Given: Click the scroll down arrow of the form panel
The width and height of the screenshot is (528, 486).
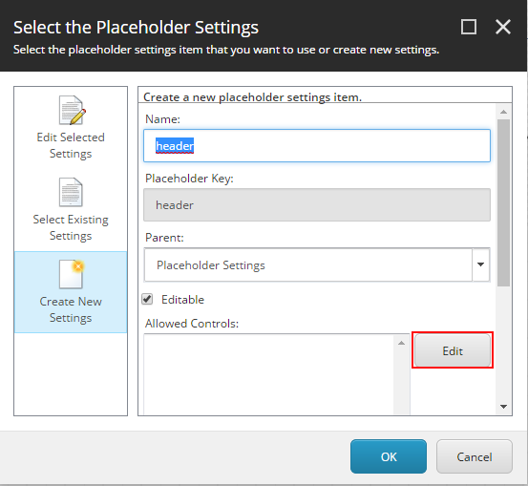Looking at the screenshot, I should [x=503, y=407].
